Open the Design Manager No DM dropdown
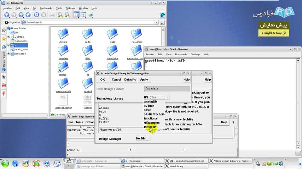Image resolution: width=302 pixels, height=169 pixels. pos(142,138)
